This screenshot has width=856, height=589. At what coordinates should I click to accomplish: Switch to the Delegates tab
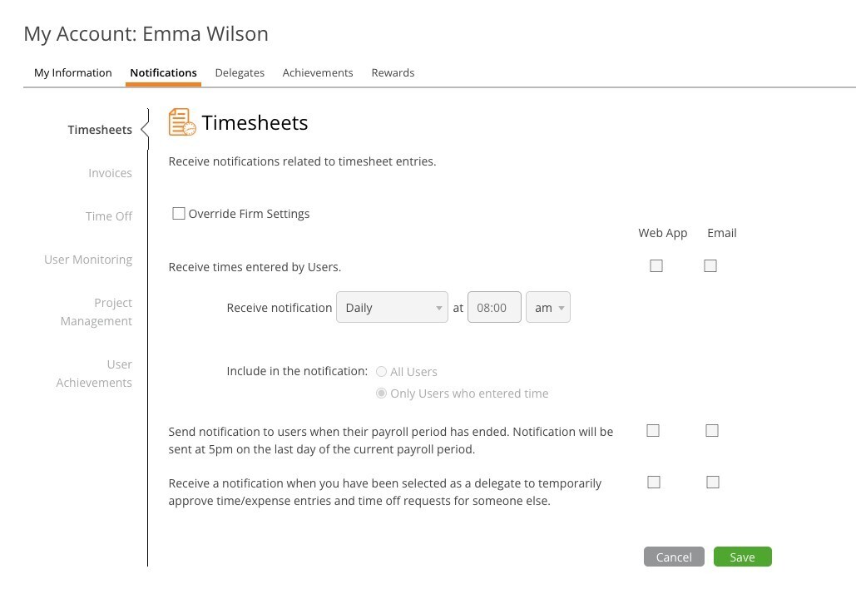[240, 72]
